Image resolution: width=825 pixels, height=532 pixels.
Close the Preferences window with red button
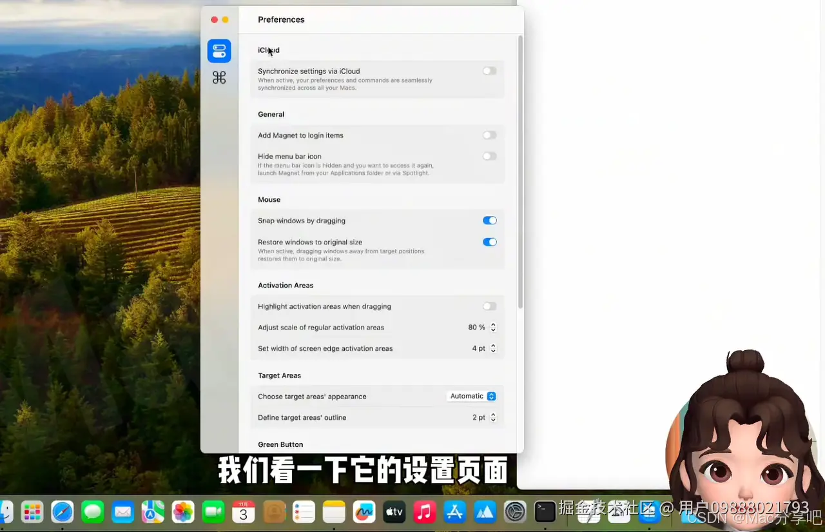(215, 20)
